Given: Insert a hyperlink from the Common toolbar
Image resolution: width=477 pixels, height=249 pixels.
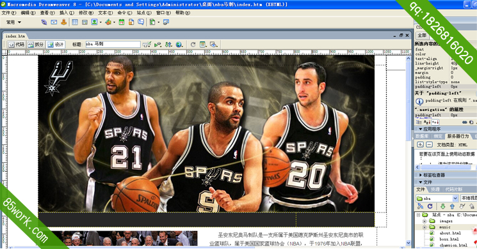Looking at the screenshot, I should [x=44, y=22].
